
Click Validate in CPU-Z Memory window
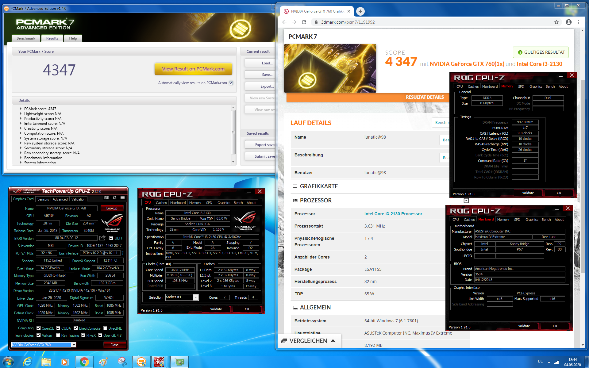[x=528, y=193]
